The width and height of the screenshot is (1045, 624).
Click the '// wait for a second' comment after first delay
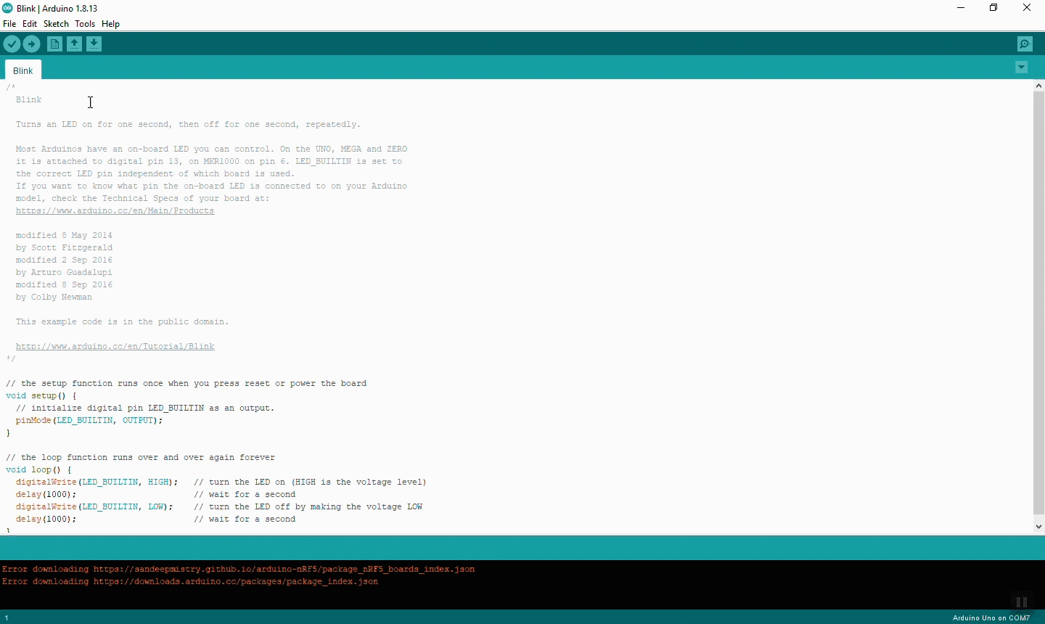point(245,495)
